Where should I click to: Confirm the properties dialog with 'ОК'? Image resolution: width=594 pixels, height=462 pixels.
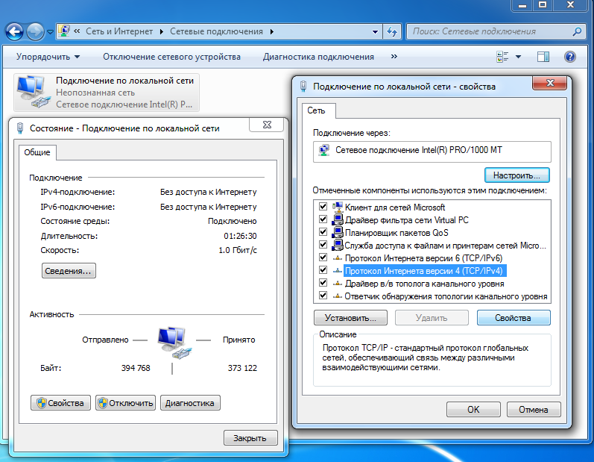(473, 410)
